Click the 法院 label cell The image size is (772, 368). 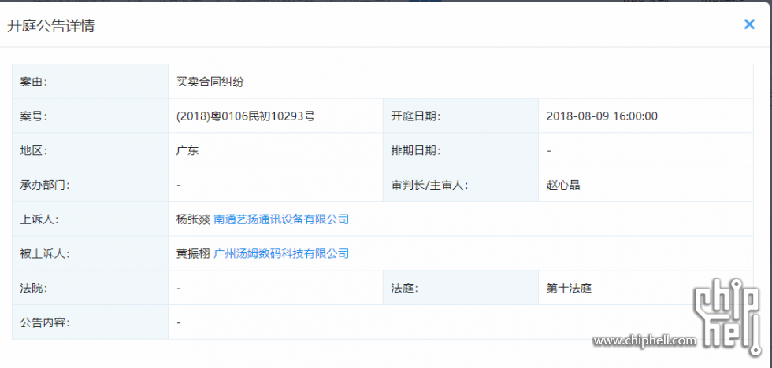(90, 288)
